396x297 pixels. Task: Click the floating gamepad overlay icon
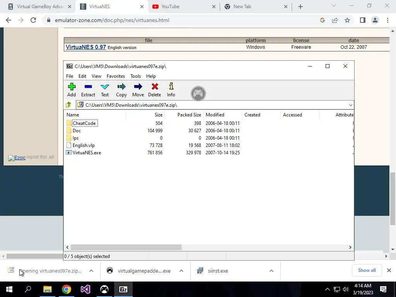tap(198, 94)
